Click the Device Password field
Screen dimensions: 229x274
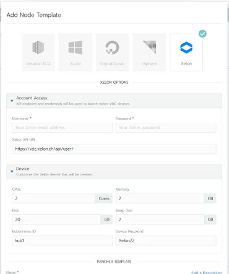[166, 241]
